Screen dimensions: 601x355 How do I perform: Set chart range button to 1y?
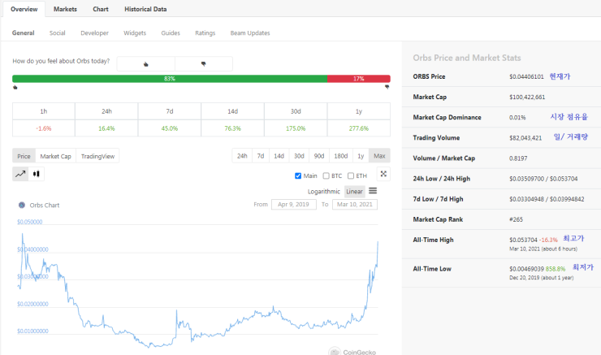(361, 156)
